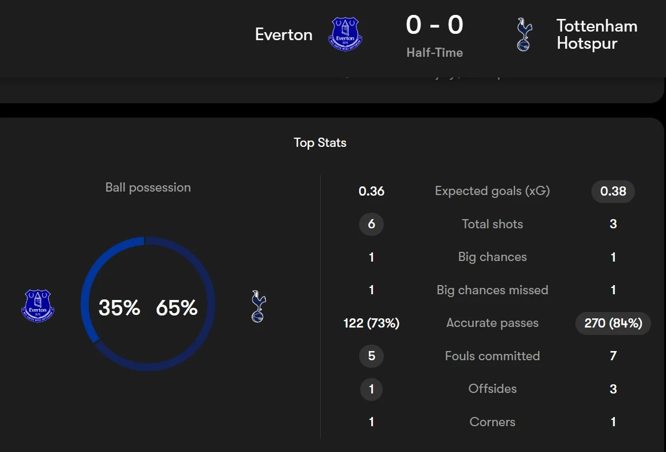Click the Tottenham Hotspur crest in the header
The image size is (666, 452).
[523, 34]
